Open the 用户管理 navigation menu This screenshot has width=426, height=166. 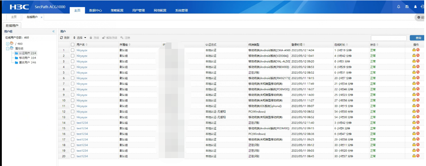click(139, 10)
